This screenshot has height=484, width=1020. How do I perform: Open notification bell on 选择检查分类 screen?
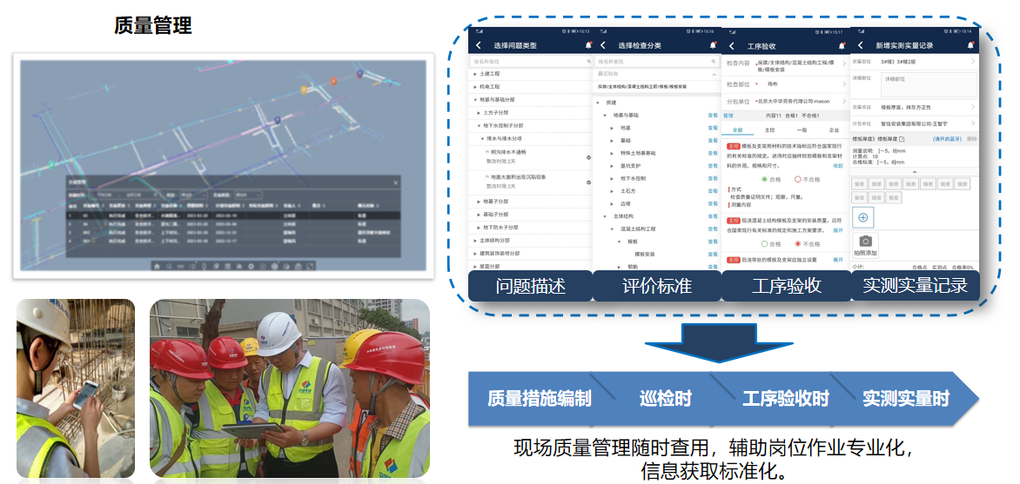tap(714, 45)
